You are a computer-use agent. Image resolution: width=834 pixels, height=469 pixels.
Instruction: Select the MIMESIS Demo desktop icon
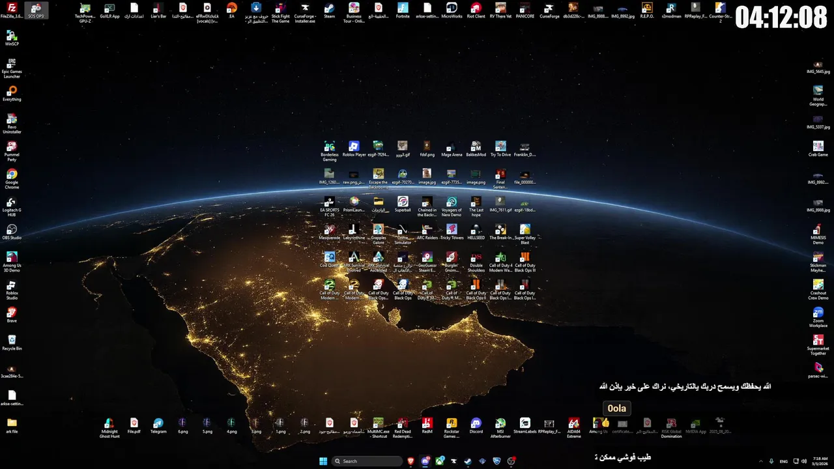click(x=818, y=234)
